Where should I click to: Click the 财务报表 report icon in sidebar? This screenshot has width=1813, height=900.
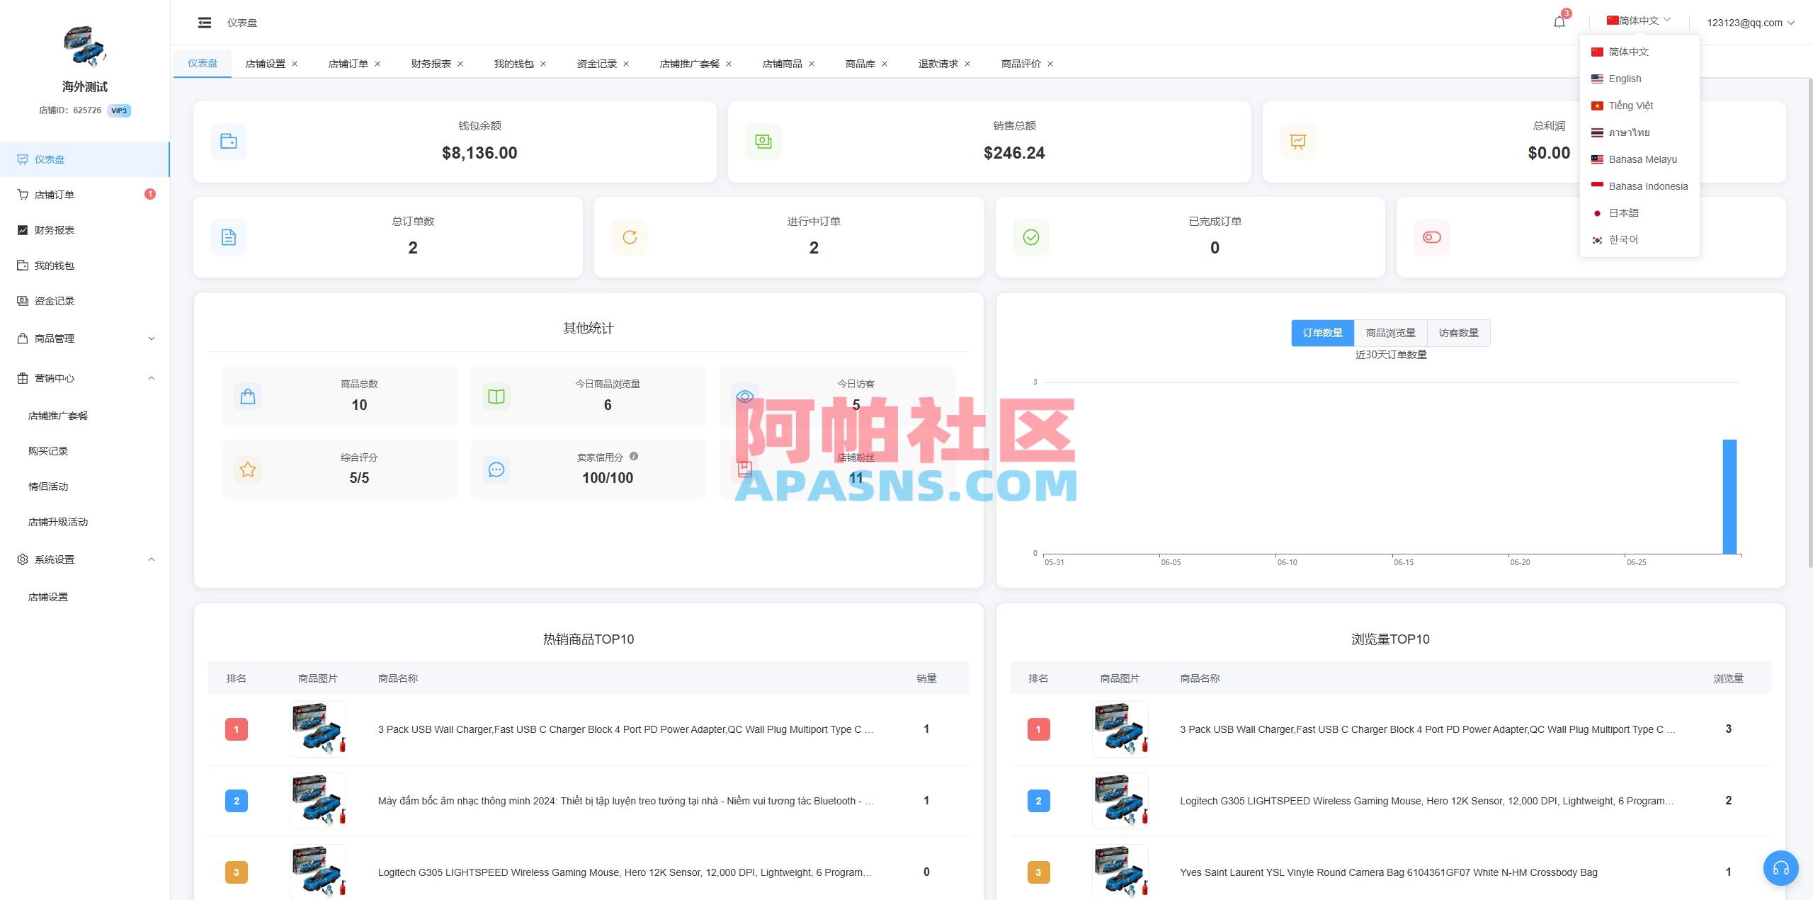(x=22, y=229)
